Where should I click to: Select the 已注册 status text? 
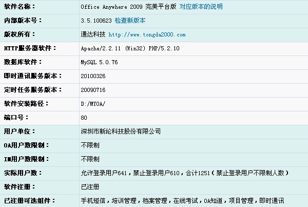pos(90,187)
